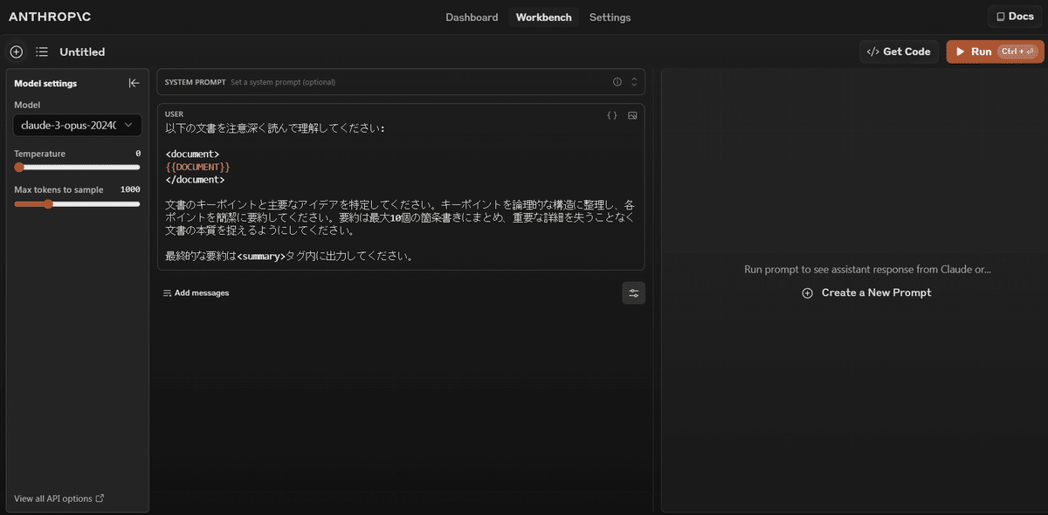
Task: Collapse the Model settings panel
Action: coord(134,83)
